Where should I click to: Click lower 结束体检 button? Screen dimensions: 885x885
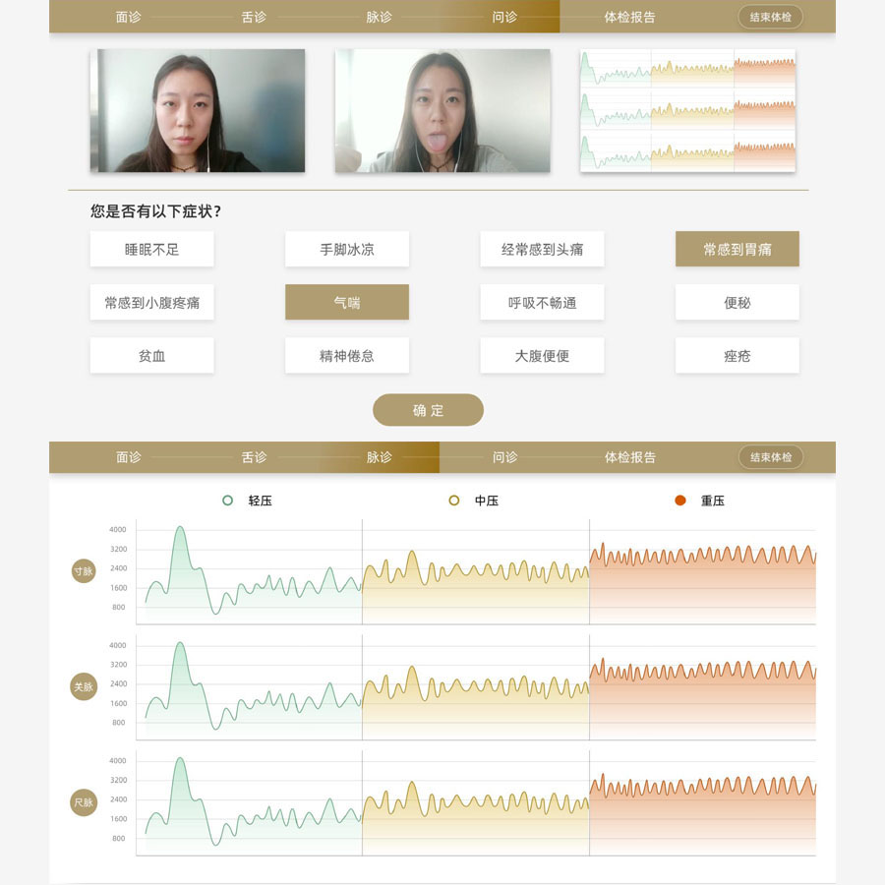tap(770, 457)
